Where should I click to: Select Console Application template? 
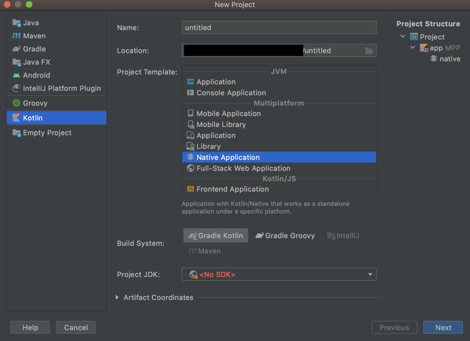[279, 93]
